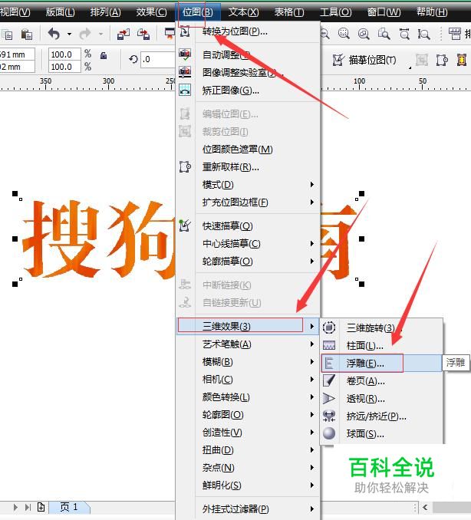471x520 pixels.
Task: Open the redo history dropdown arrow
Action: tap(100, 34)
